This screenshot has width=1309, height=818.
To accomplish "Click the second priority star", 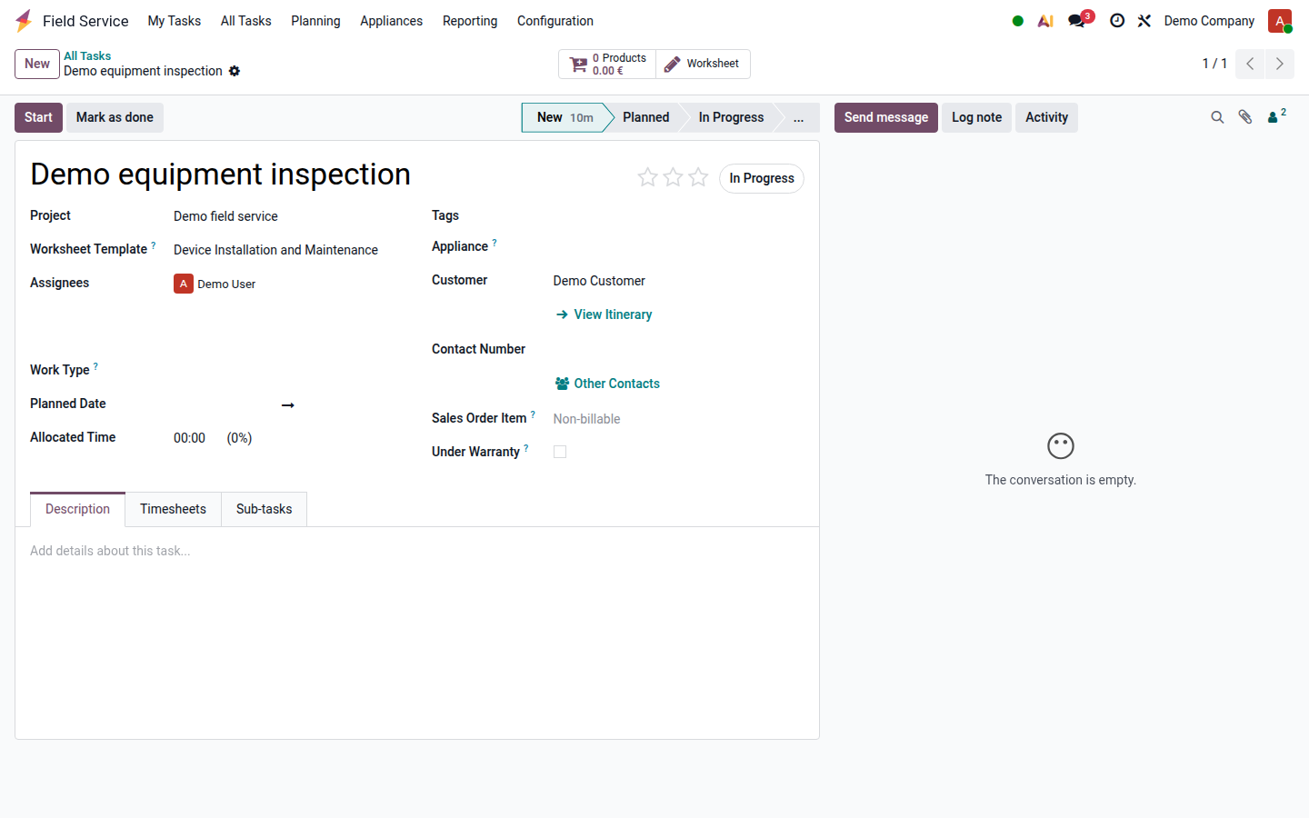I will point(673,177).
